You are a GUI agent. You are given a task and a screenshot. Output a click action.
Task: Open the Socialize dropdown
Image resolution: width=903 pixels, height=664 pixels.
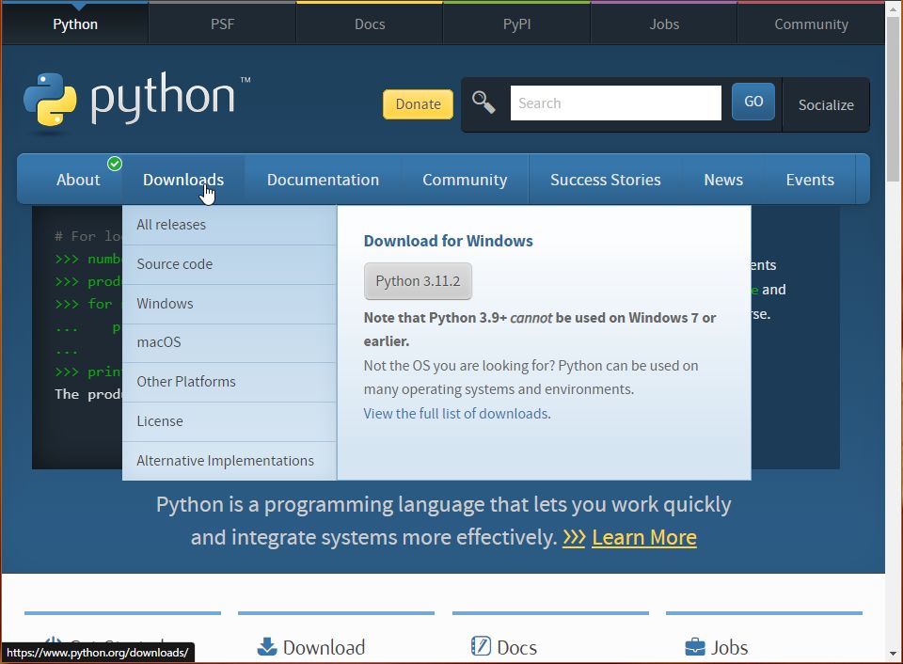pos(825,104)
